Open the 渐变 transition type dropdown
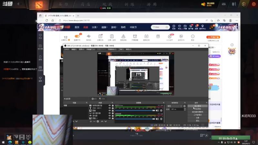 (174, 106)
